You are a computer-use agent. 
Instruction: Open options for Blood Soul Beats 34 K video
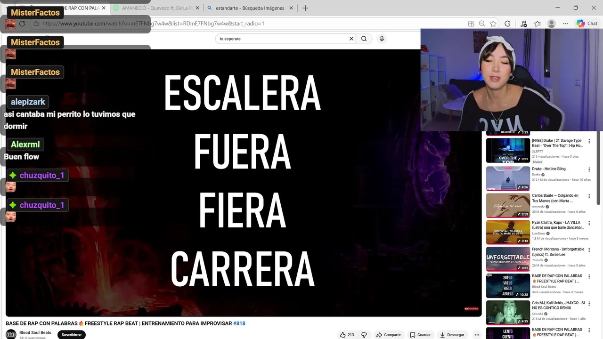(x=589, y=277)
